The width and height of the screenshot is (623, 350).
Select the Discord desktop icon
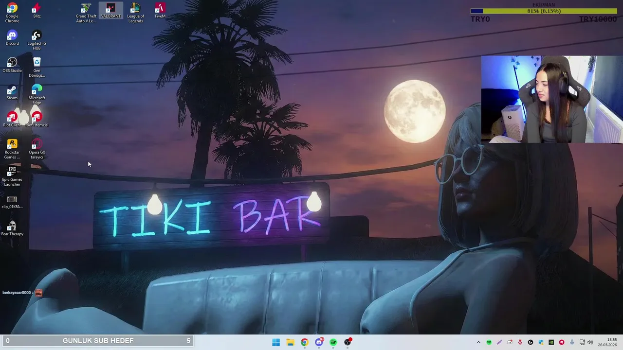[12, 38]
